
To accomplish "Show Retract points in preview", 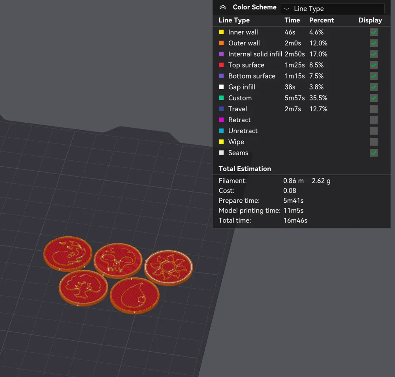I will [373, 120].
